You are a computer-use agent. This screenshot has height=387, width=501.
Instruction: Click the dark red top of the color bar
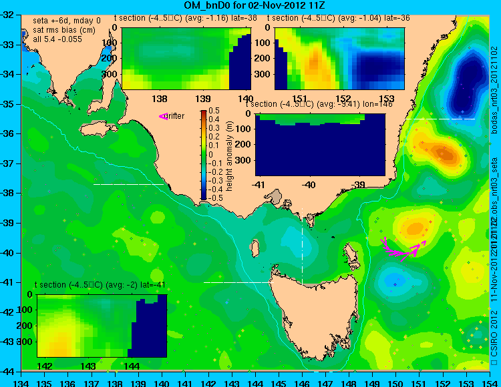[204, 113]
